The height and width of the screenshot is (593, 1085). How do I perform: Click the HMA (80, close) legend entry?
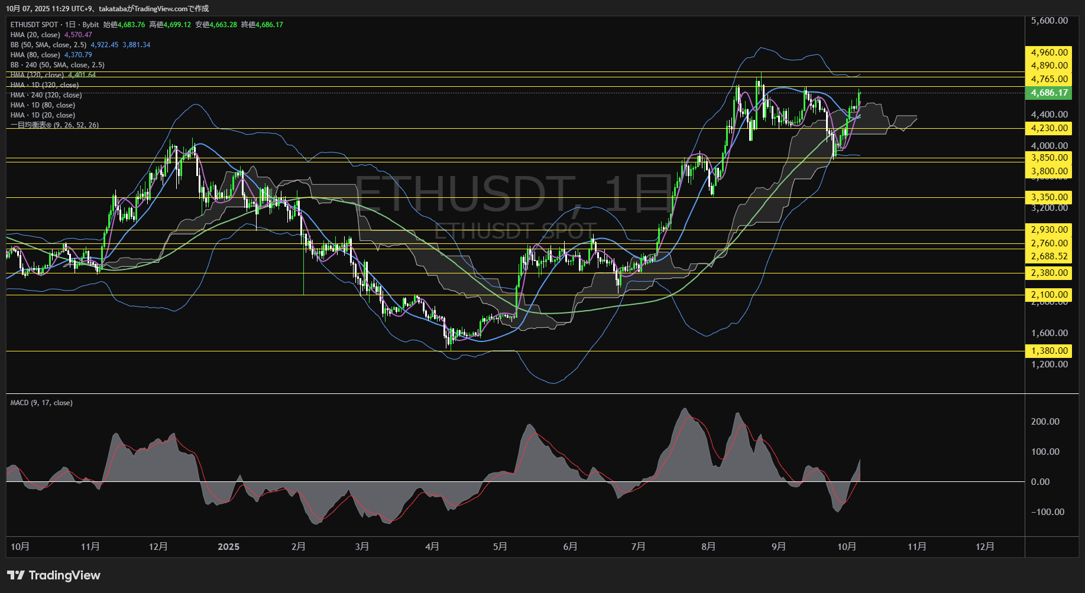35,55
